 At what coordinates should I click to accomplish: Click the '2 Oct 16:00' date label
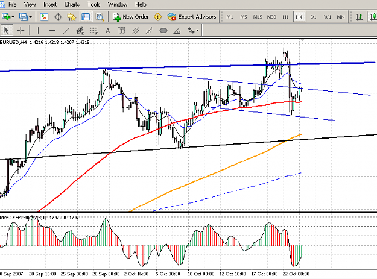click(136, 274)
